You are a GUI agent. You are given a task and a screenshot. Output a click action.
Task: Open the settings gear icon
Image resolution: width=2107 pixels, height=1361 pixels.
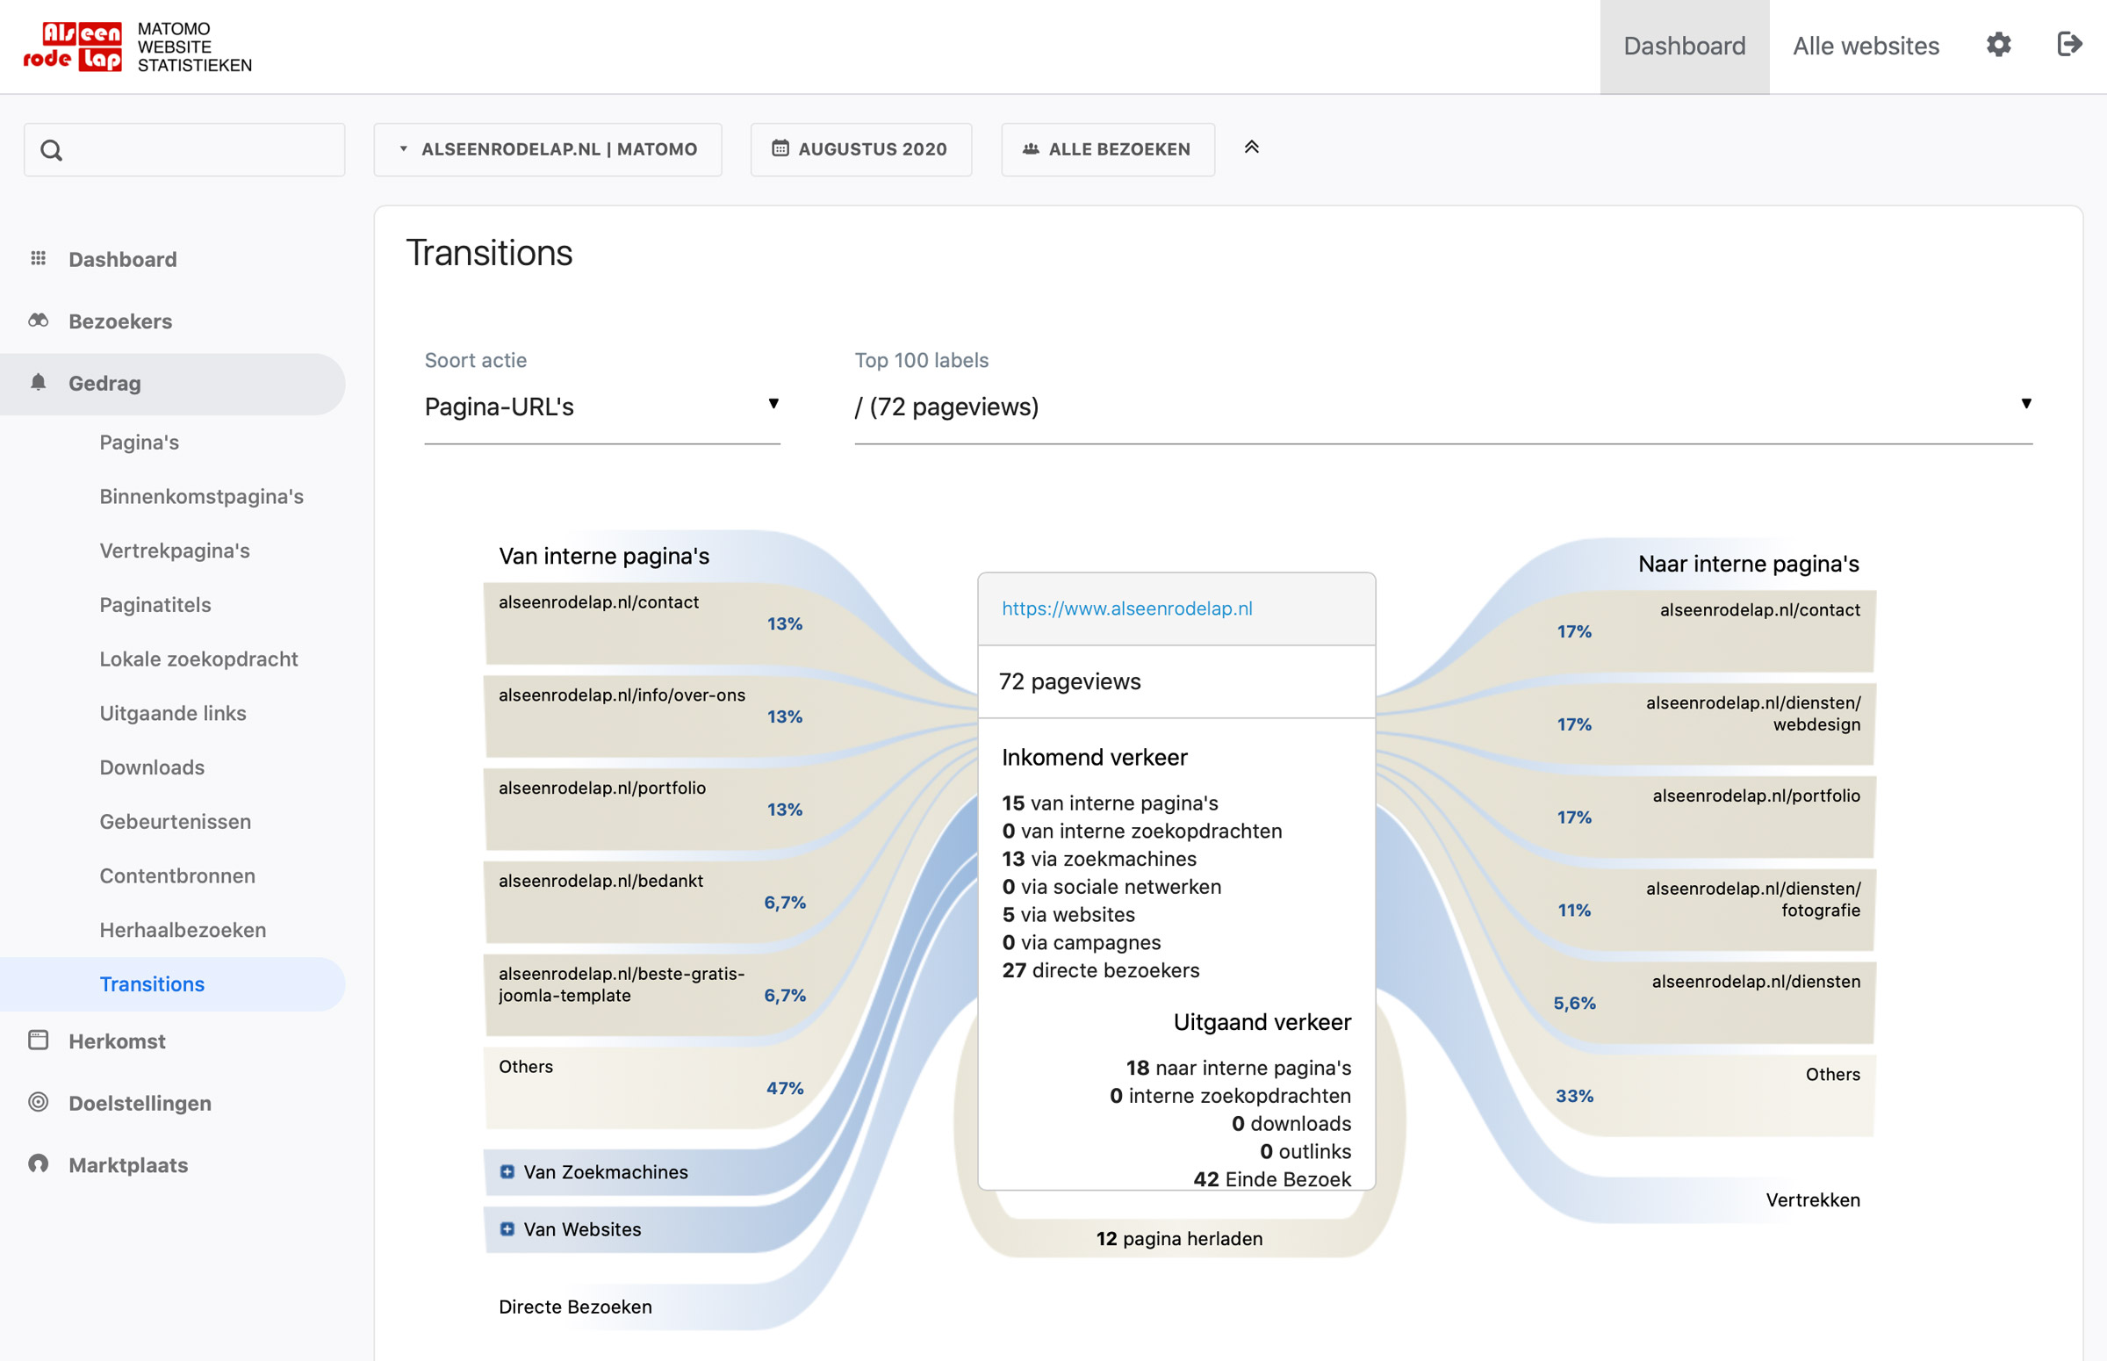coord(1998,44)
